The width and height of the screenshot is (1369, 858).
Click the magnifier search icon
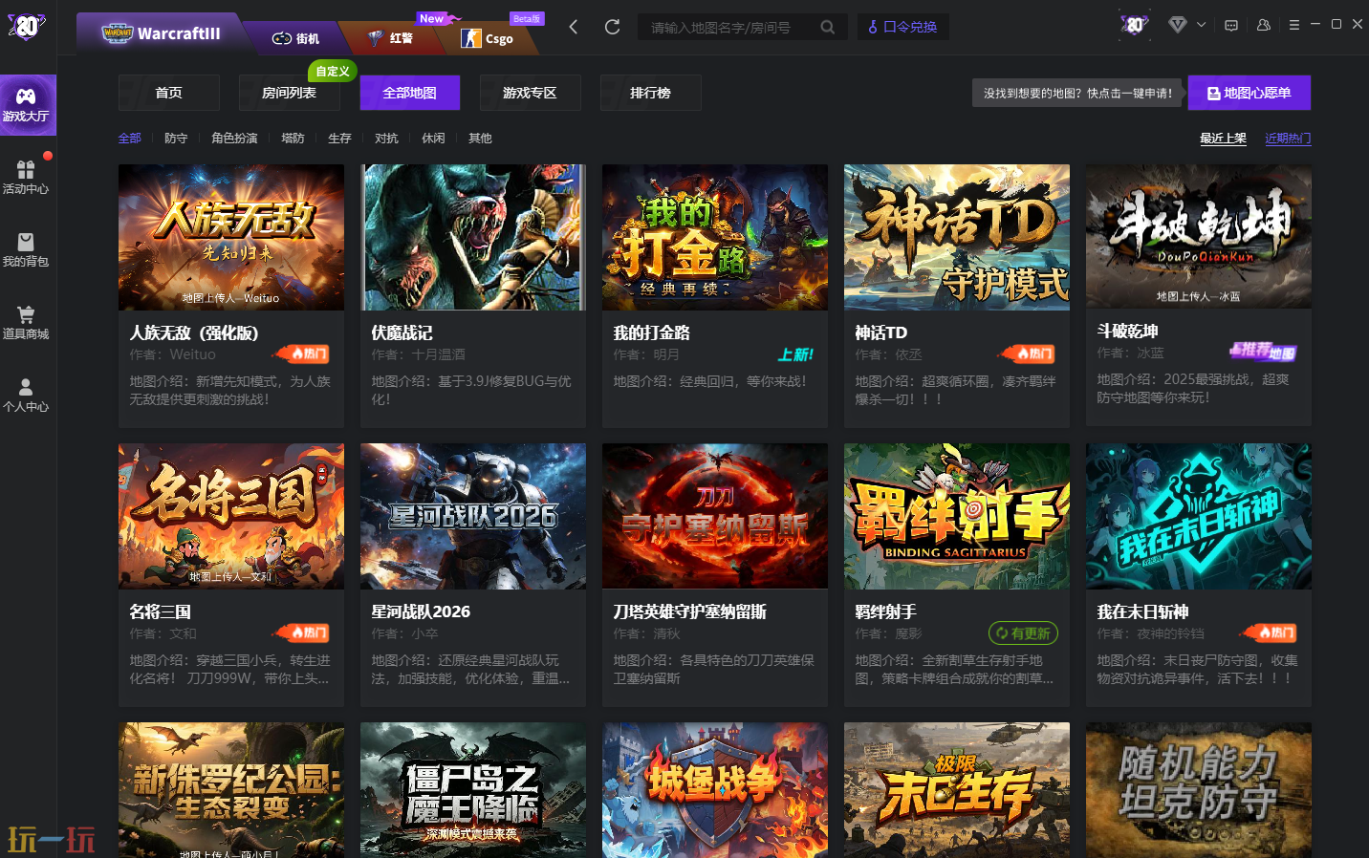(x=828, y=28)
